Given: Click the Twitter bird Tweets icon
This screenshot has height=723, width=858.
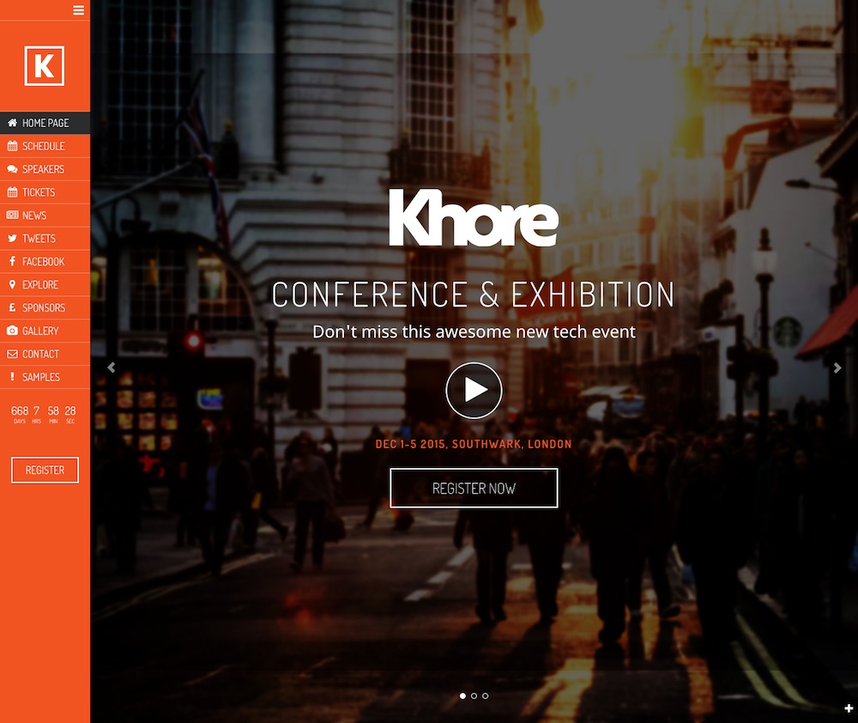Looking at the screenshot, I should coord(12,238).
